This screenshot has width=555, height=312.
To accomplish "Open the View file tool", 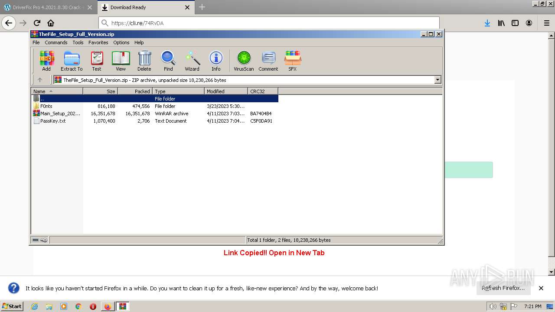I will pyautogui.click(x=121, y=61).
